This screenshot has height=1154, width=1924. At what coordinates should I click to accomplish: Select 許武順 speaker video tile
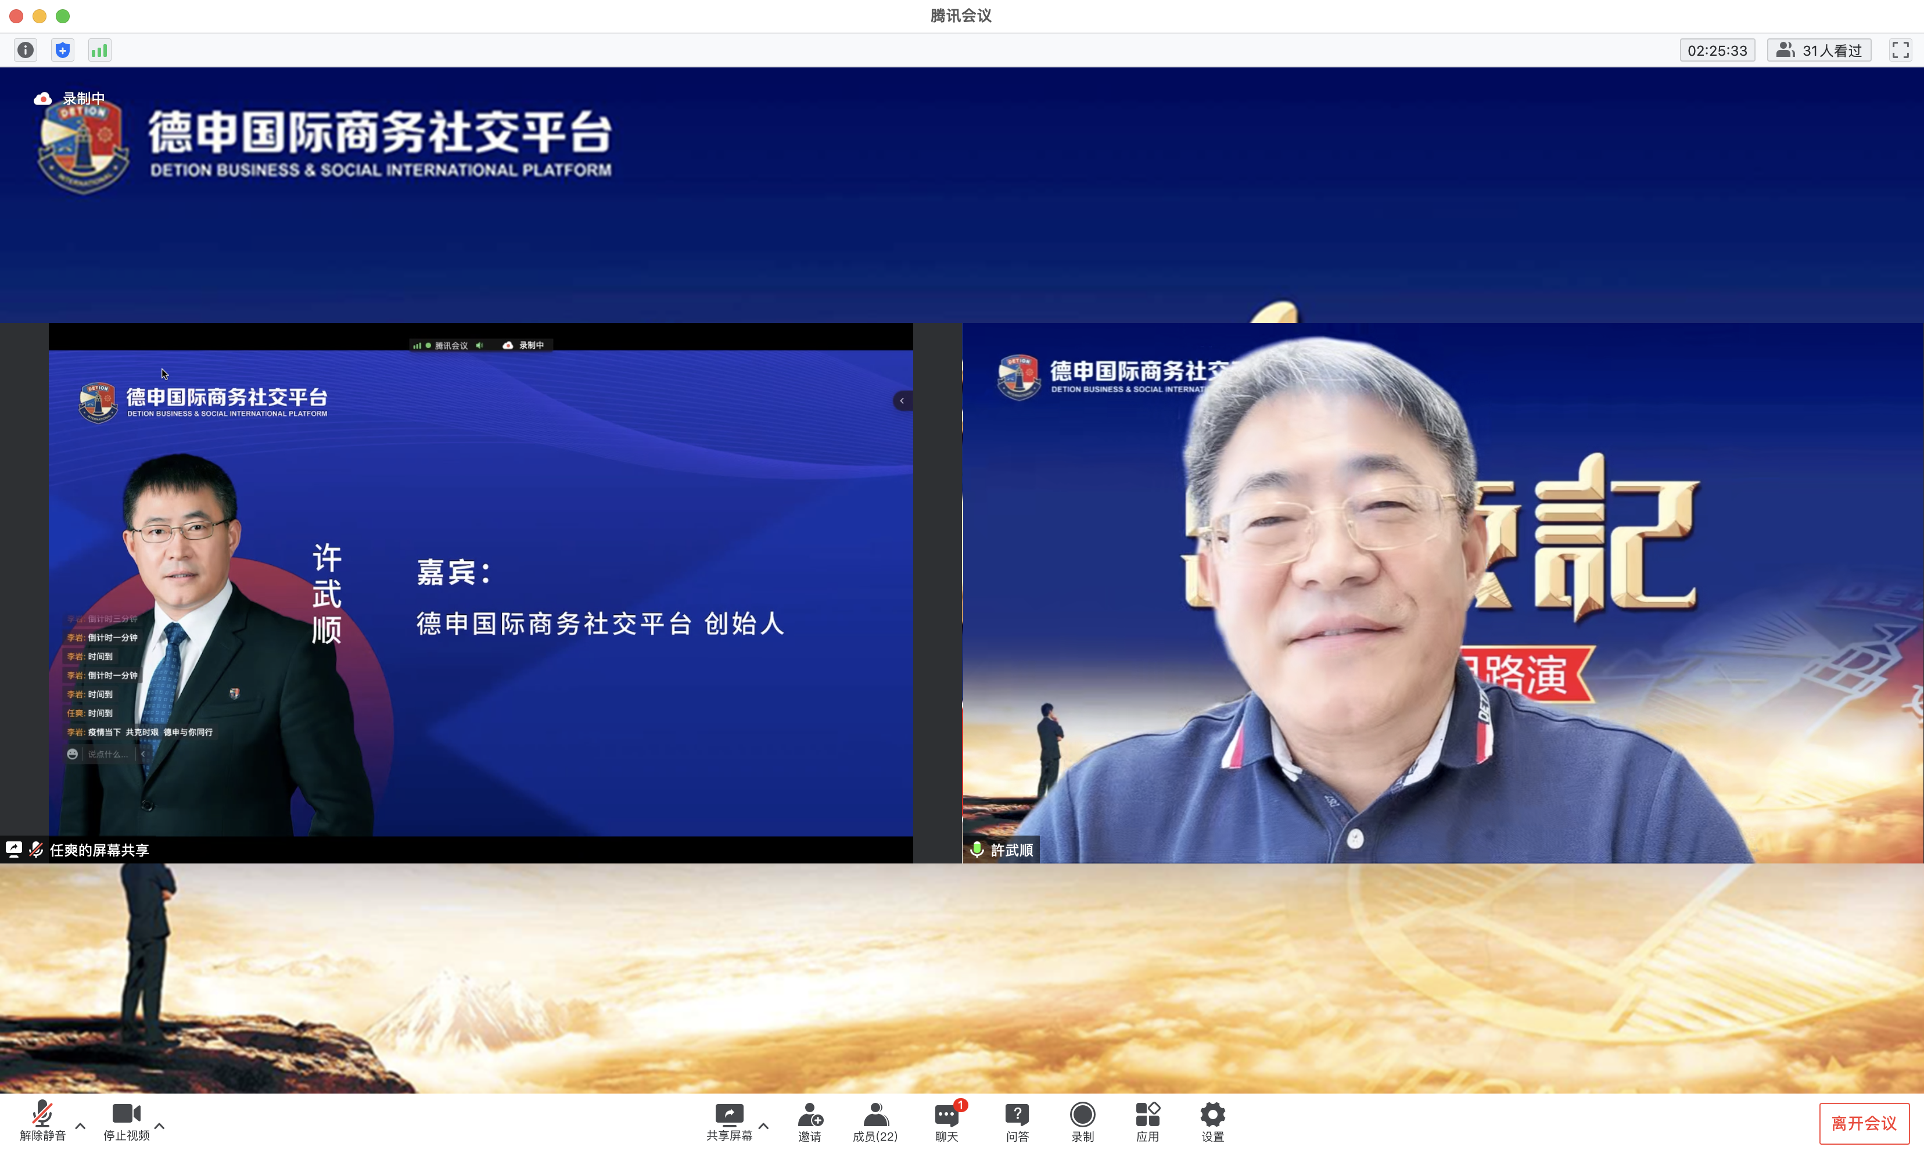(x=1443, y=593)
